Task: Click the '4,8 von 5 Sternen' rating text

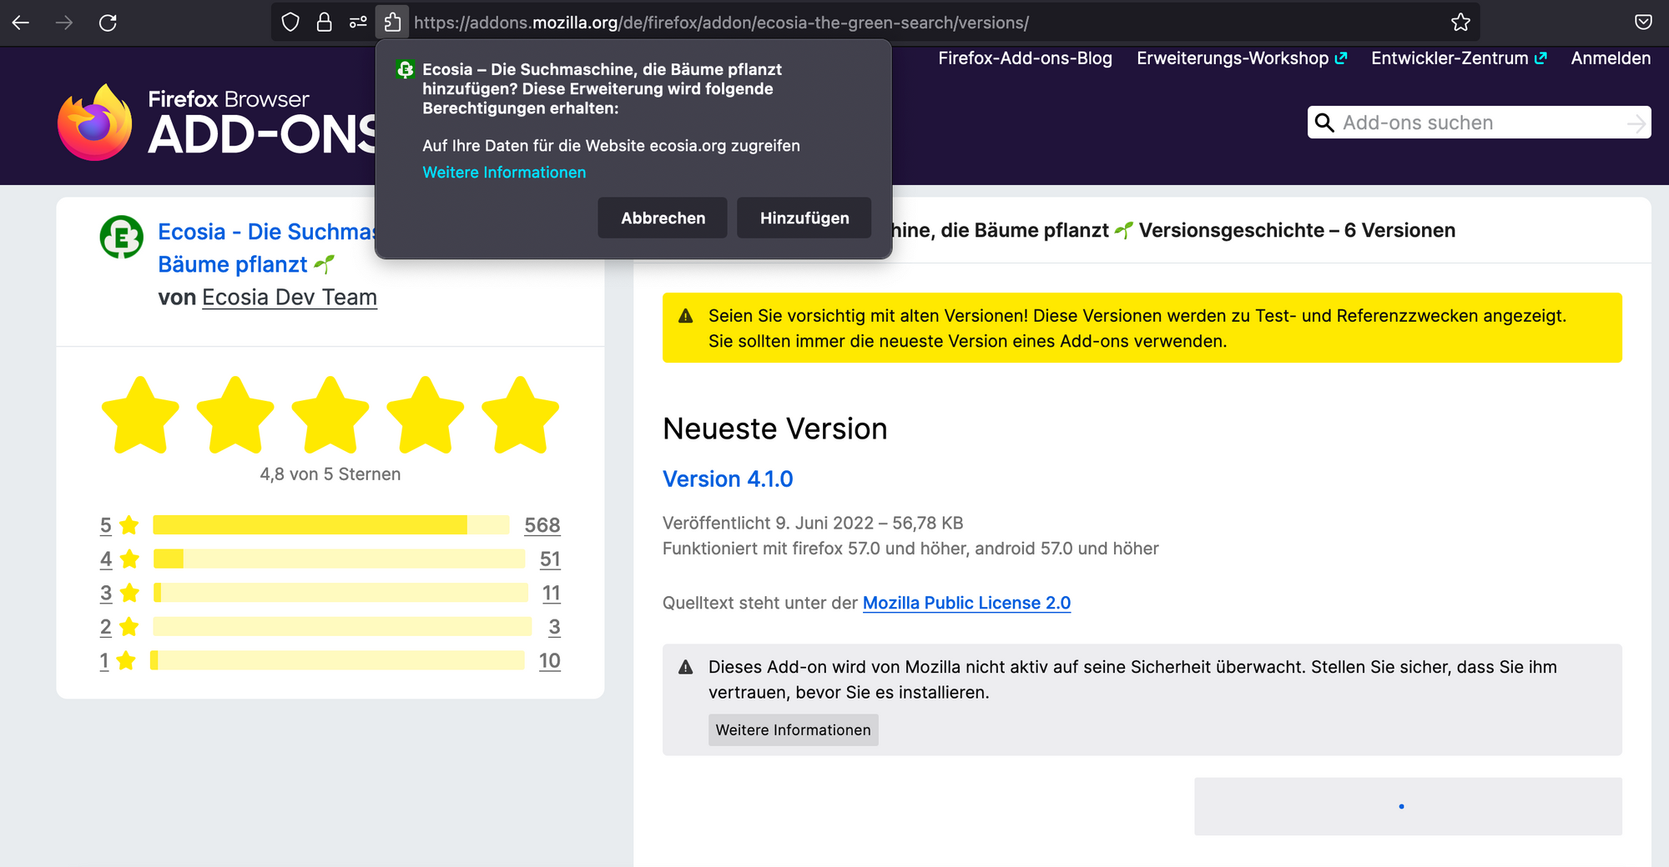Action: (x=330, y=474)
